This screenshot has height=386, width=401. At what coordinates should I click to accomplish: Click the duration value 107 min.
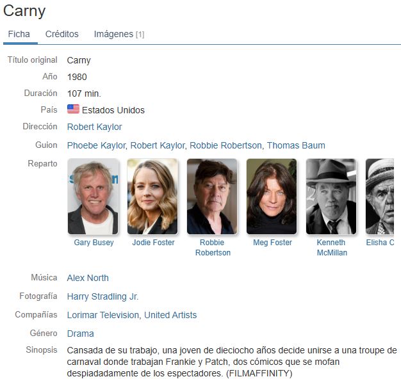[84, 93]
